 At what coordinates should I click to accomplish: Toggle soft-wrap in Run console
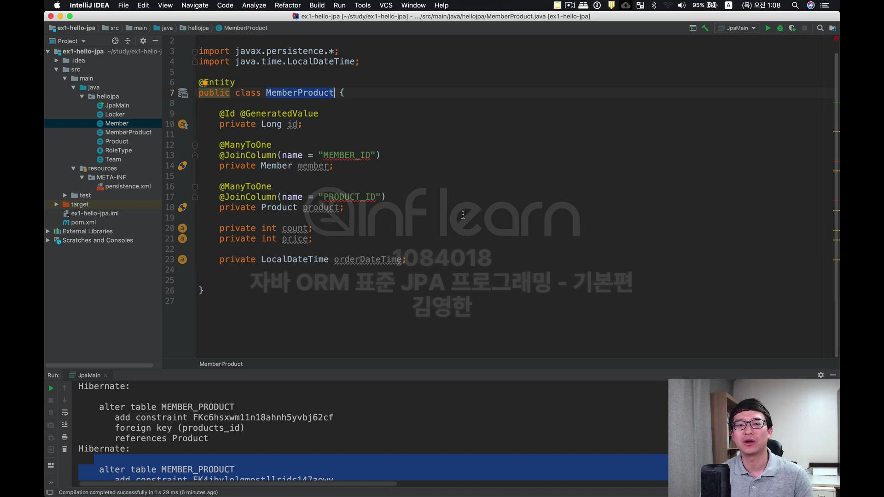coord(64,412)
